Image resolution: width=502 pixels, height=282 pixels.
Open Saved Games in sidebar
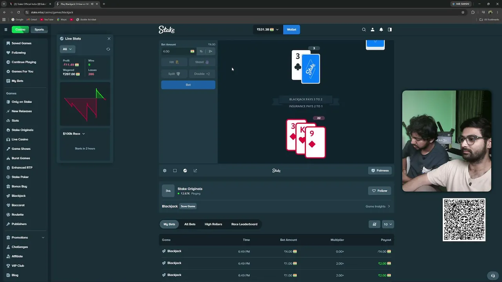click(21, 43)
